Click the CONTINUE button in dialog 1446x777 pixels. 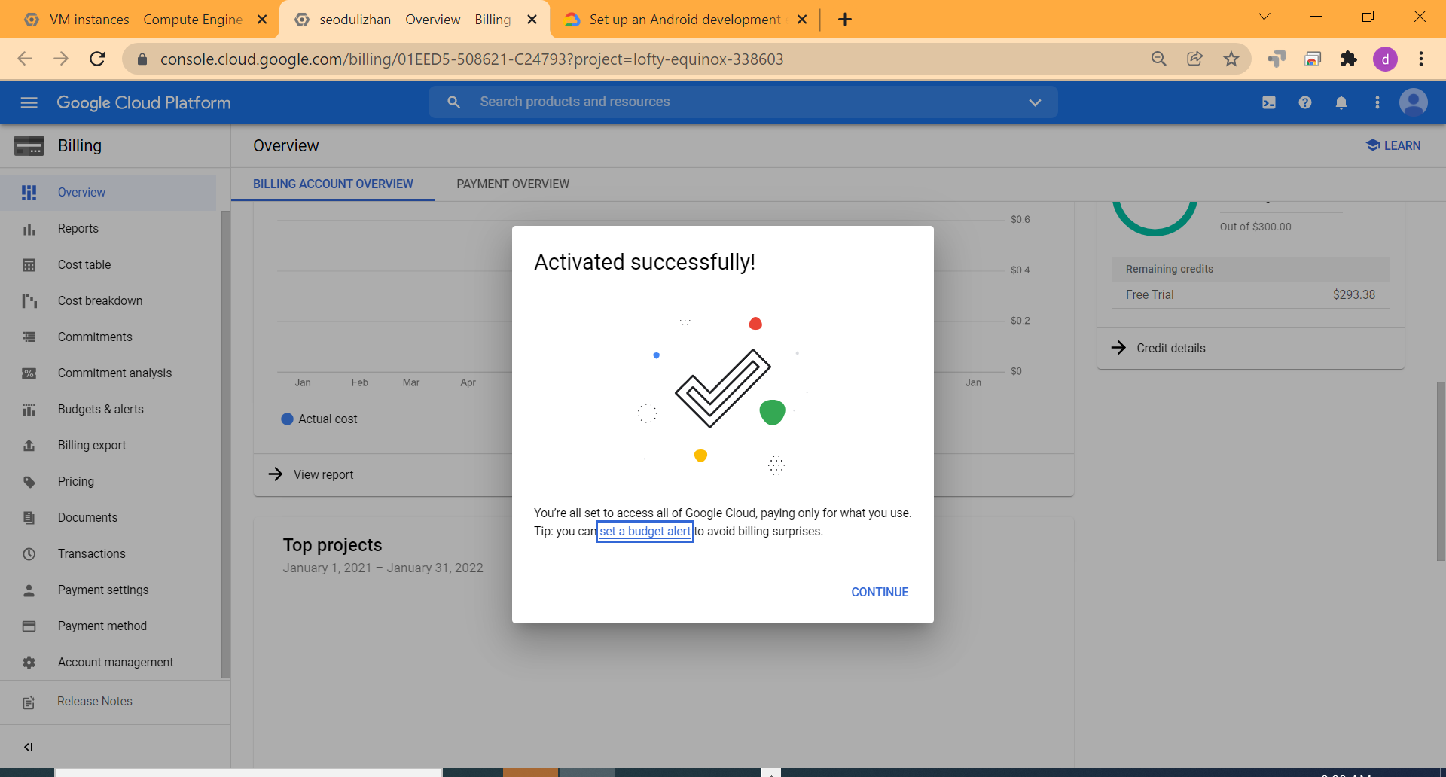coord(880,592)
